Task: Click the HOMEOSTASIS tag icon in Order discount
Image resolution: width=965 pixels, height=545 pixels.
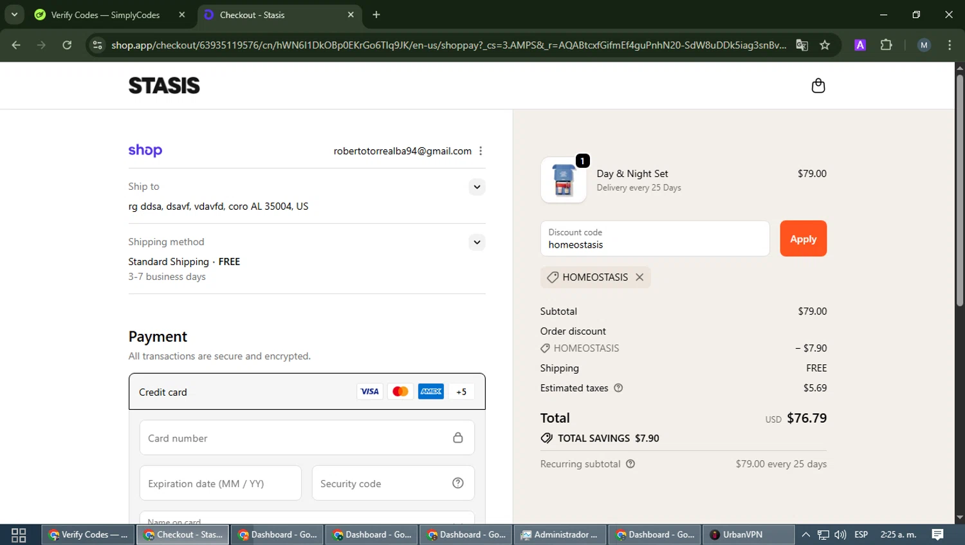Action: pos(545,348)
